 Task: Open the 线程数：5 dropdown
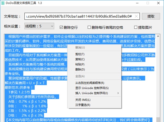click(x=39, y=26)
